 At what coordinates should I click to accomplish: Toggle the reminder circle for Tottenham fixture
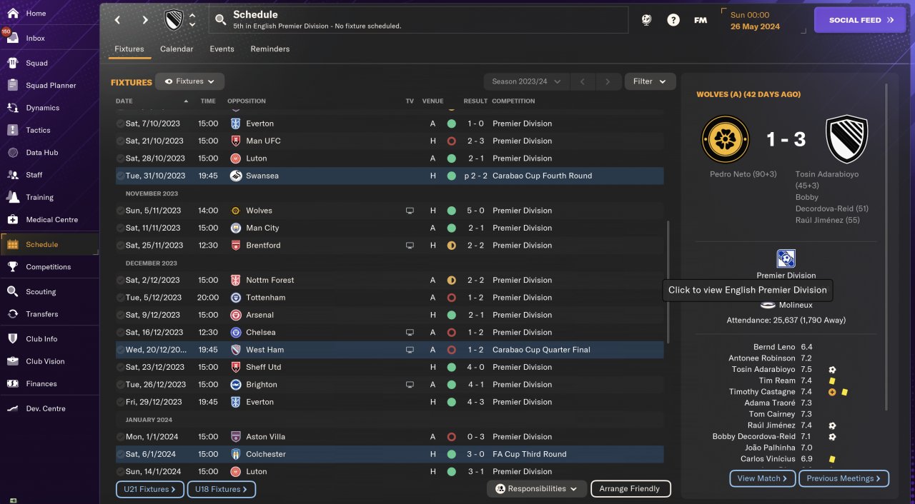(120, 298)
